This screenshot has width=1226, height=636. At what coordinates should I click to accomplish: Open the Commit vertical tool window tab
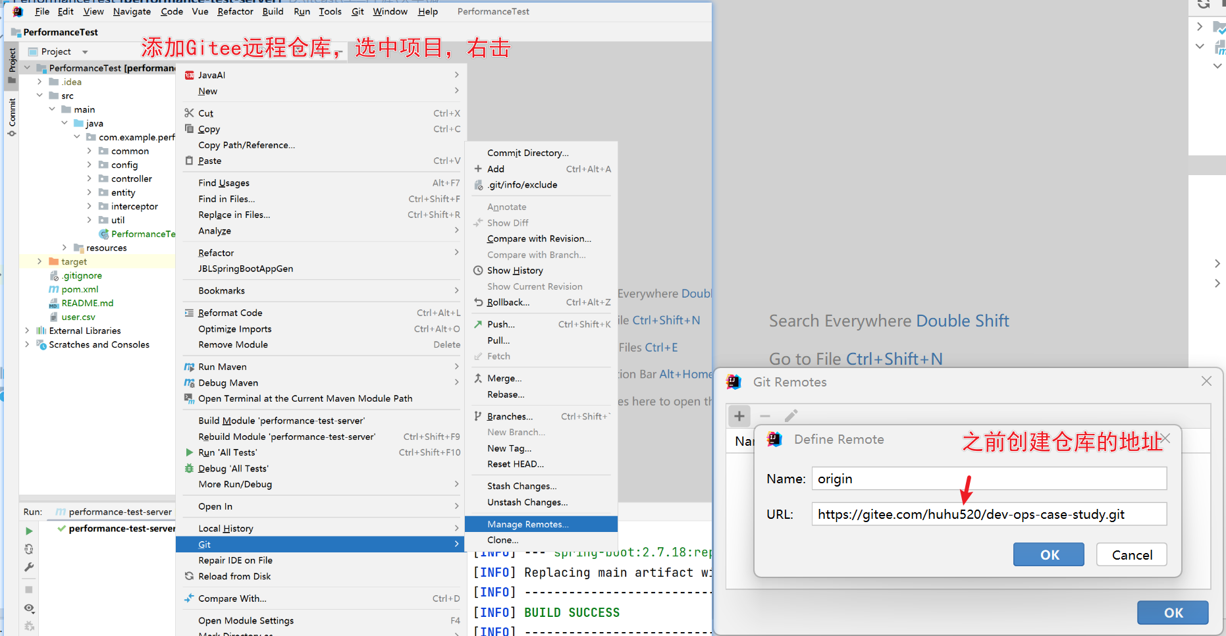12,117
